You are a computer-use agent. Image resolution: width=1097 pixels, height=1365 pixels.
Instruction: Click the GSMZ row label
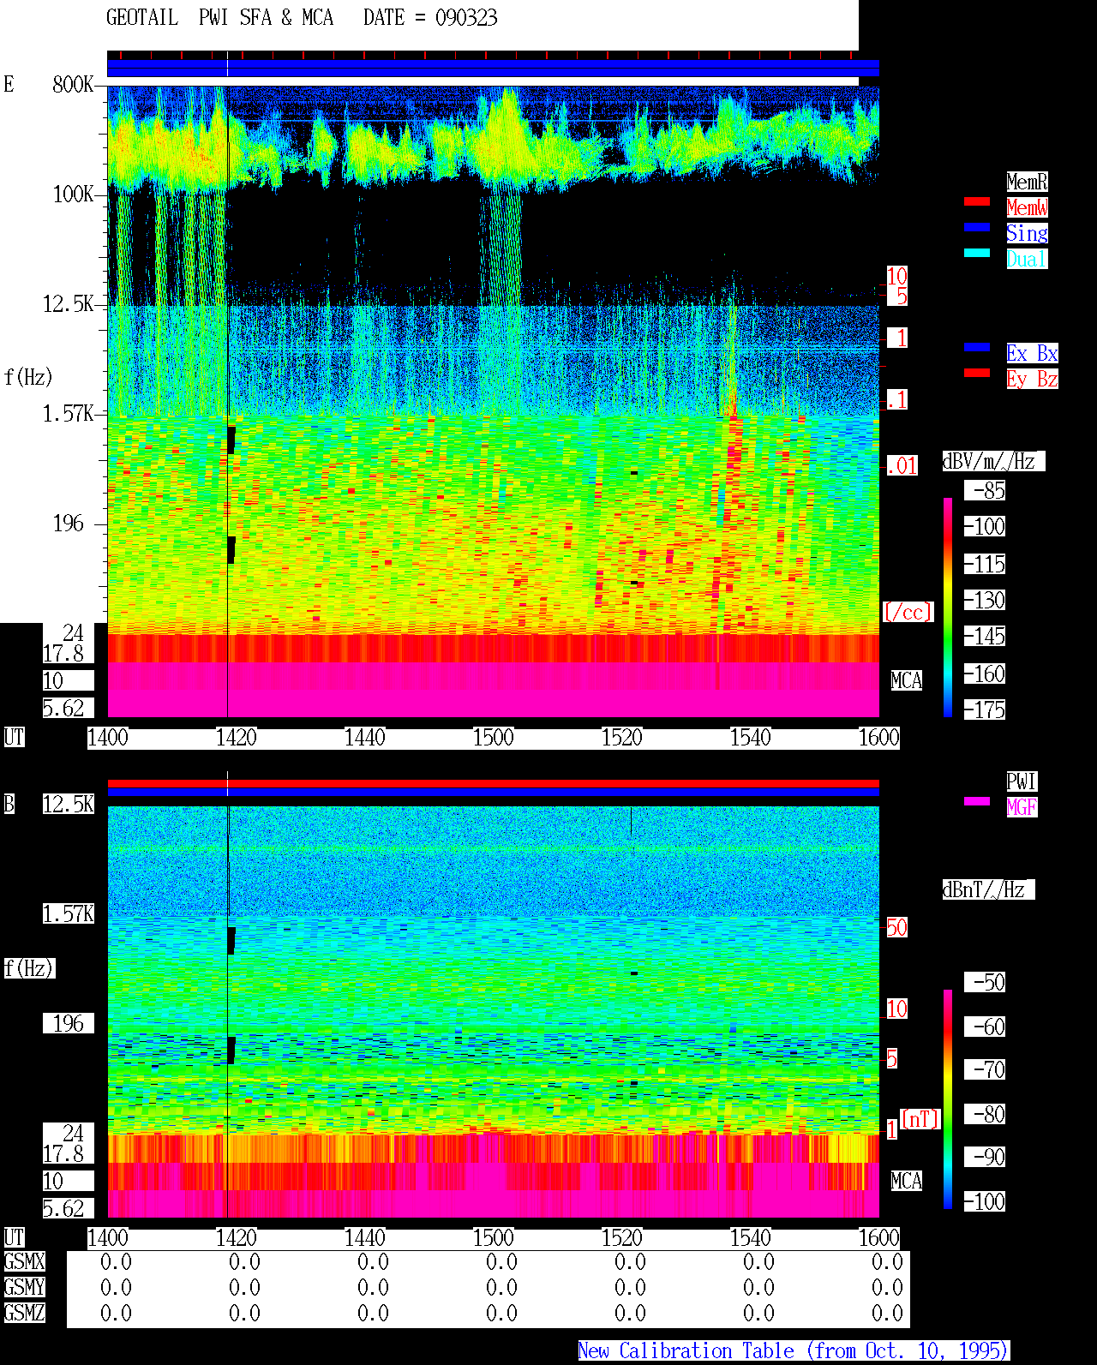(24, 1313)
